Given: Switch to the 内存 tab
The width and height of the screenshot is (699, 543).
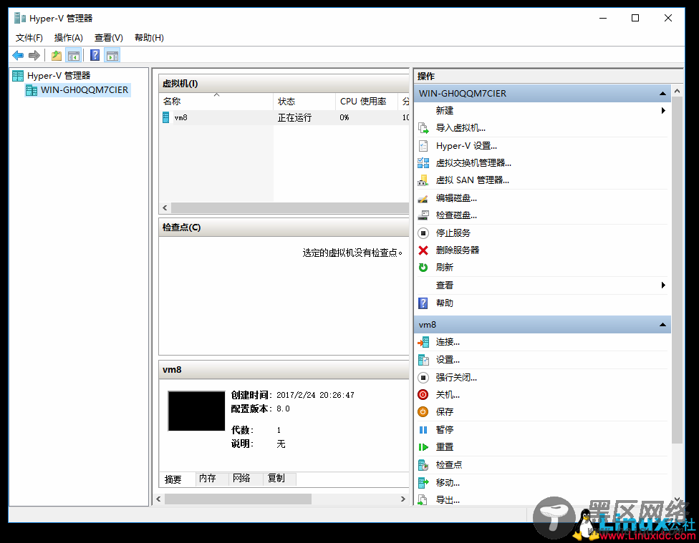Looking at the screenshot, I should click(207, 479).
